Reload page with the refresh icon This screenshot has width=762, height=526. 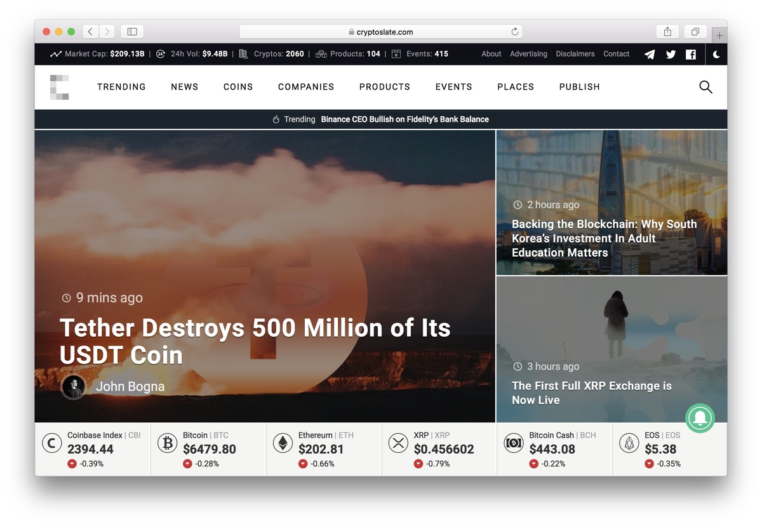[x=515, y=32]
